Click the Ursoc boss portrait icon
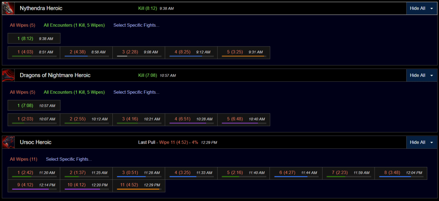The width and height of the screenshot is (439, 201). (x=8, y=142)
